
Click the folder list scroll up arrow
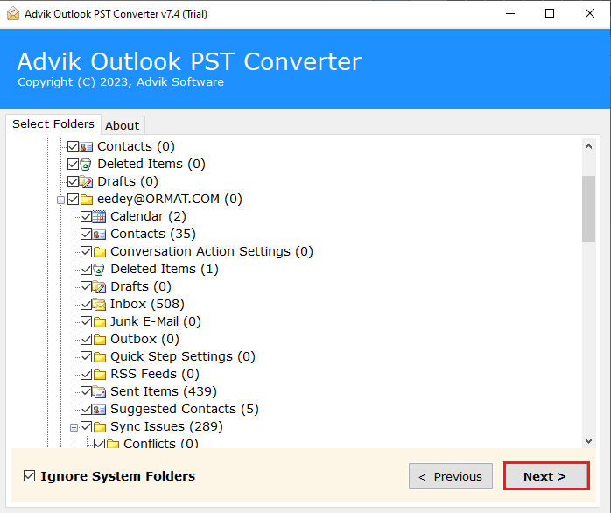coord(589,146)
